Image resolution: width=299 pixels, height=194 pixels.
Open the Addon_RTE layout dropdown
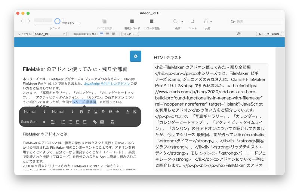coord(50,34)
